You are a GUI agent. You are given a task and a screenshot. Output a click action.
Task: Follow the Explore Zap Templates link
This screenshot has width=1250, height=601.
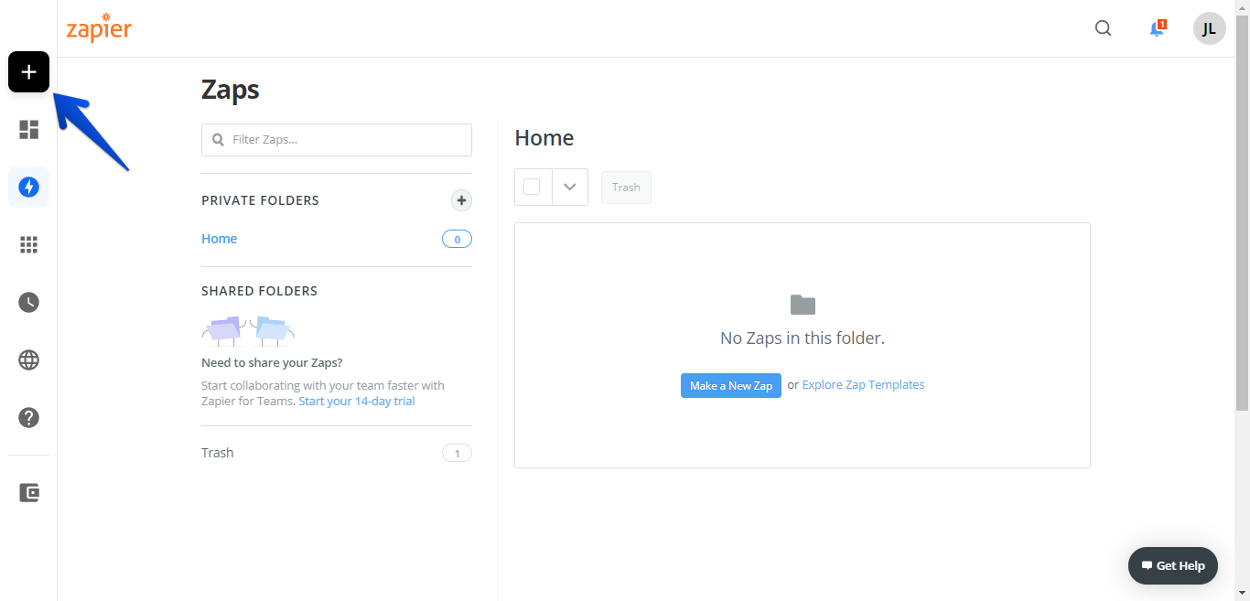pos(863,385)
